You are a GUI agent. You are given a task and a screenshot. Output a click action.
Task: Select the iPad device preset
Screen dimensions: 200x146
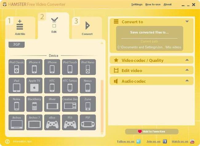pyautogui.click(x=17, y=86)
